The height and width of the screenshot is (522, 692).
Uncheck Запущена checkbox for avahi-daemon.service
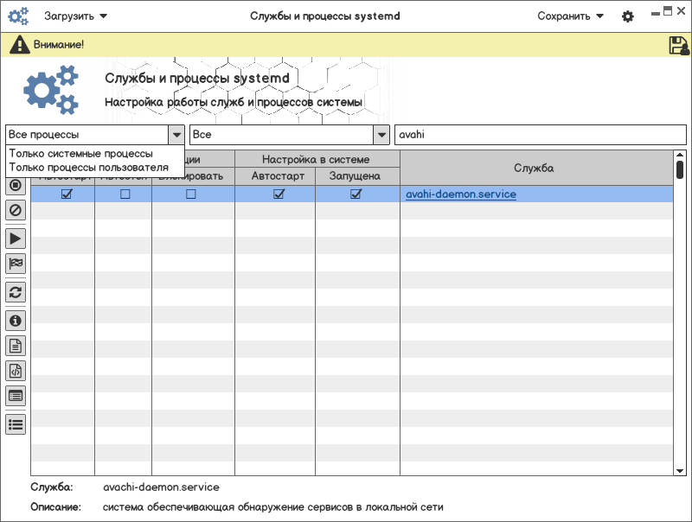(x=356, y=194)
